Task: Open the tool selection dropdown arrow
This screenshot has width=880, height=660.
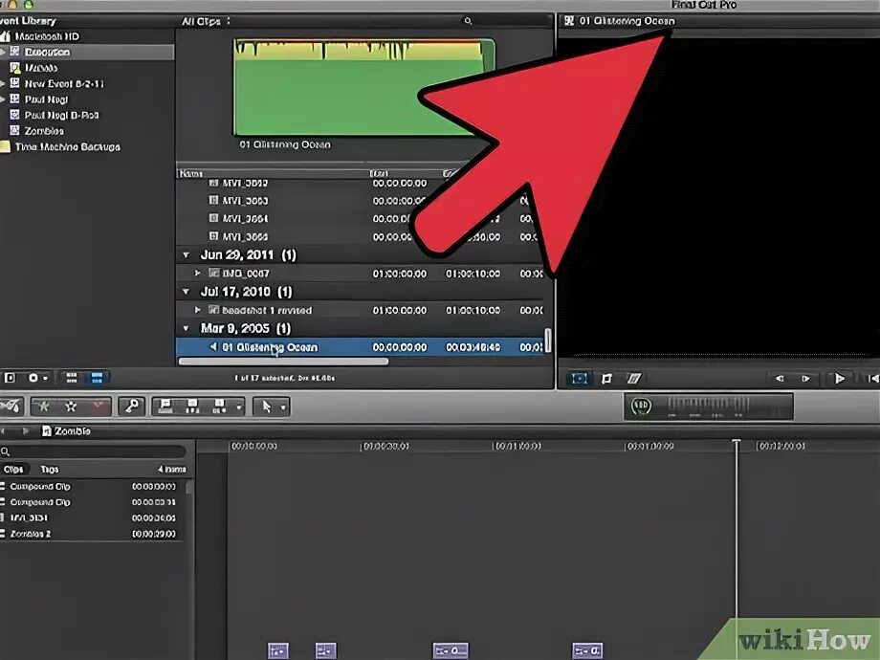Action: pyautogui.click(x=283, y=407)
